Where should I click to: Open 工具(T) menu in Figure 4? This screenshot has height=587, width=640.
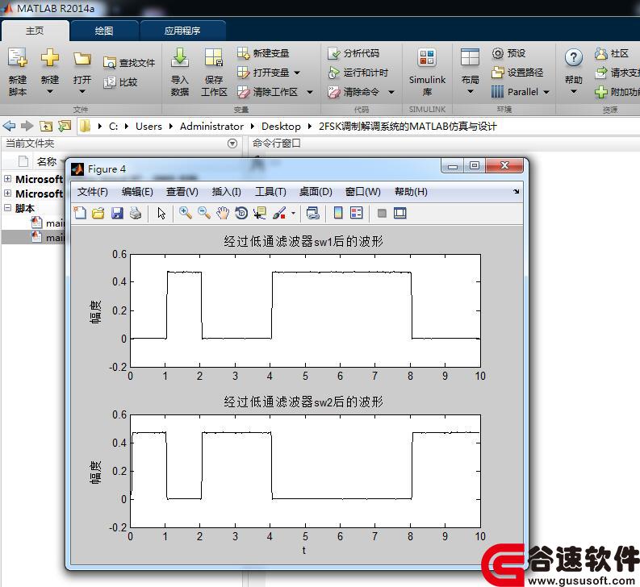[270, 192]
